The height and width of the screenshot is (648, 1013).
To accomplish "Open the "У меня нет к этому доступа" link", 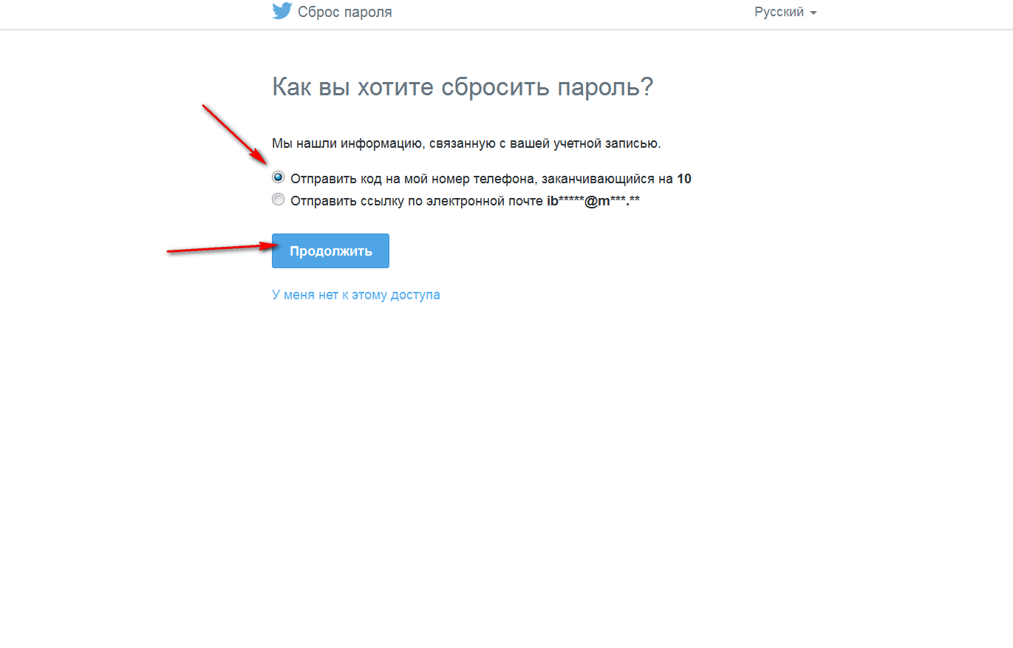I will pos(355,295).
